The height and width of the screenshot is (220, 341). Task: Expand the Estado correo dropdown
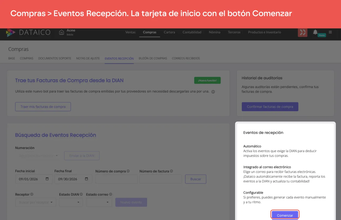(99, 202)
